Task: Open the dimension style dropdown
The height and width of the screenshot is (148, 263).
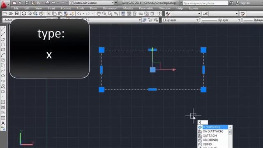Action: pyautogui.click(x=224, y=14)
